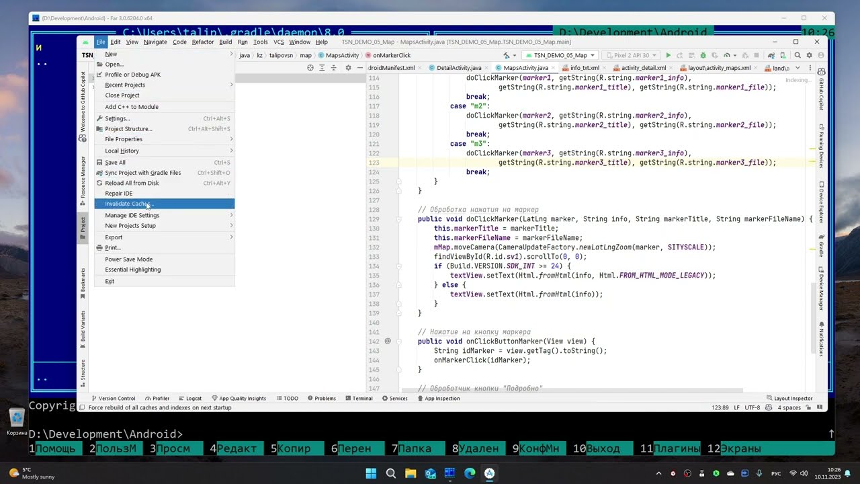Click UTF-8 encoding in status bar
860x484 pixels.
coord(752,407)
